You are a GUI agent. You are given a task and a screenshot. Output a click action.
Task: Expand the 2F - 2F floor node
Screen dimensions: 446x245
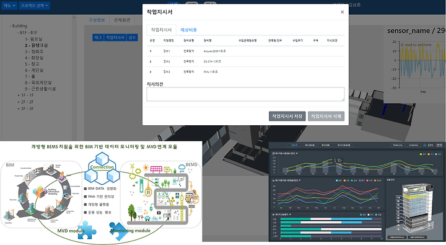(19, 102)
